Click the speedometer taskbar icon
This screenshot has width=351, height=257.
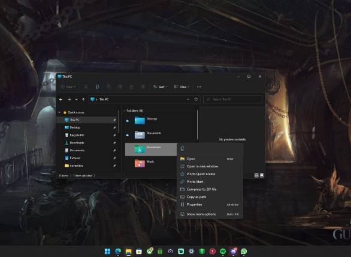[x=170, y=252]
